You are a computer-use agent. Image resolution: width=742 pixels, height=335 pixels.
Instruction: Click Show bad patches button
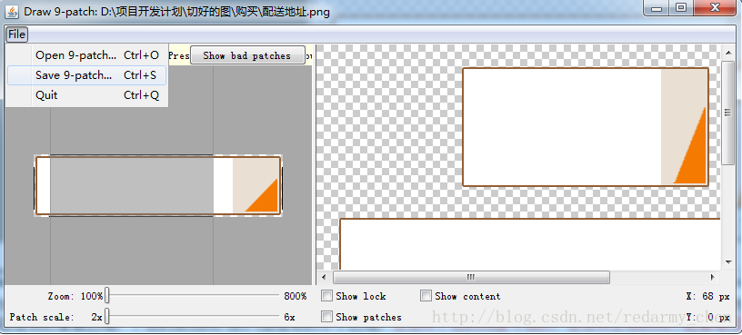click(x=247, y=55)
